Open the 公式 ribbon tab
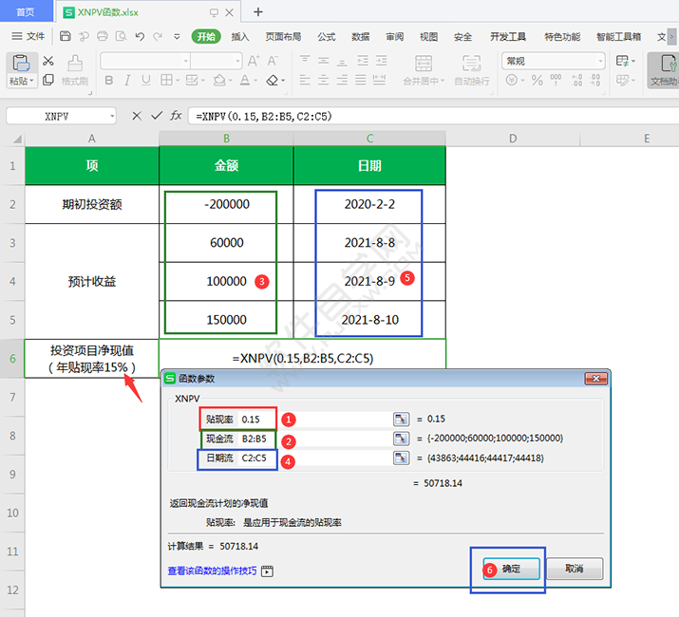This screenshot has height=617, width=679. [326, 37]
